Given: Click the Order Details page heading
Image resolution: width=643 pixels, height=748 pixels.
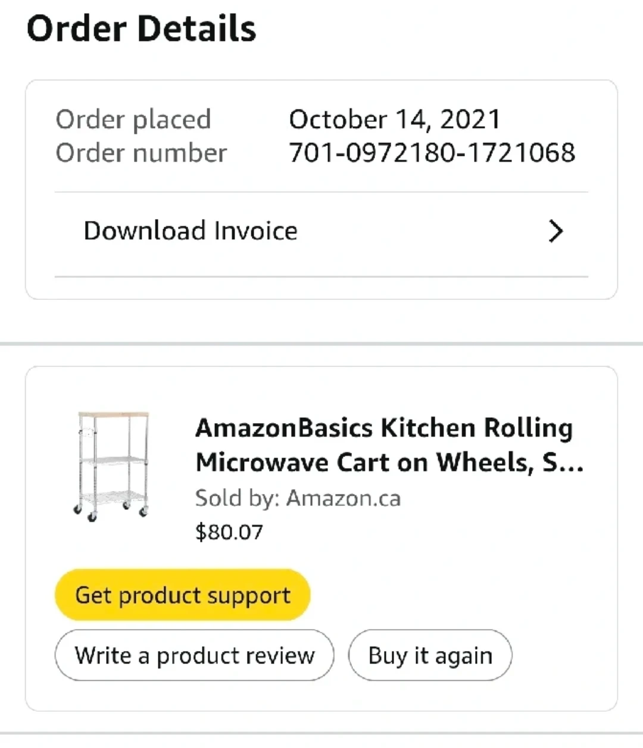Looking at the screenshot, I should pyautogui.click(x=141, y=29).
